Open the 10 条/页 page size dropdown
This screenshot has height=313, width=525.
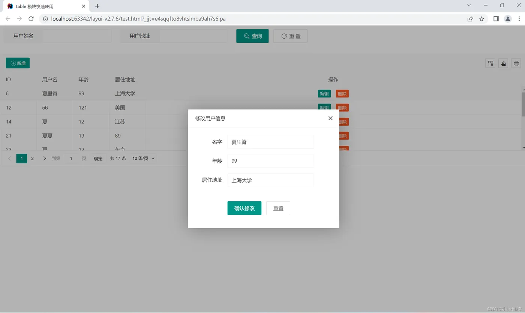pyautogui.click(x=143, y=159)
